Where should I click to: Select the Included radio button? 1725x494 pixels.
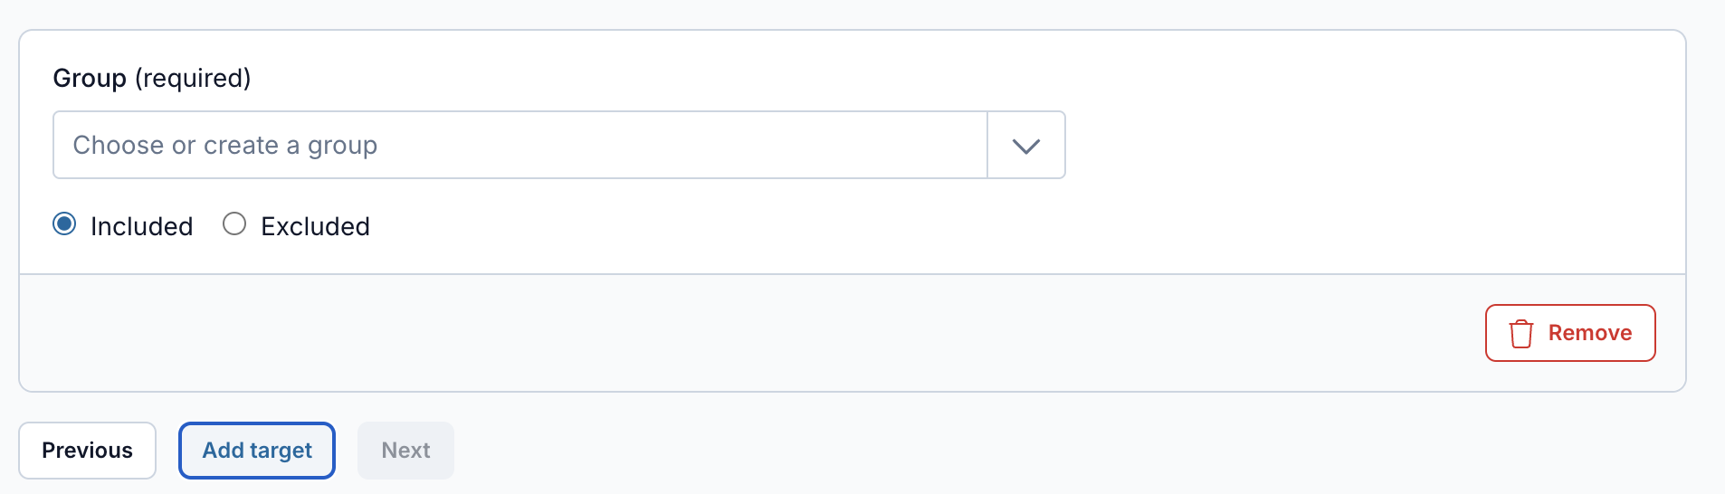[64, 223]
